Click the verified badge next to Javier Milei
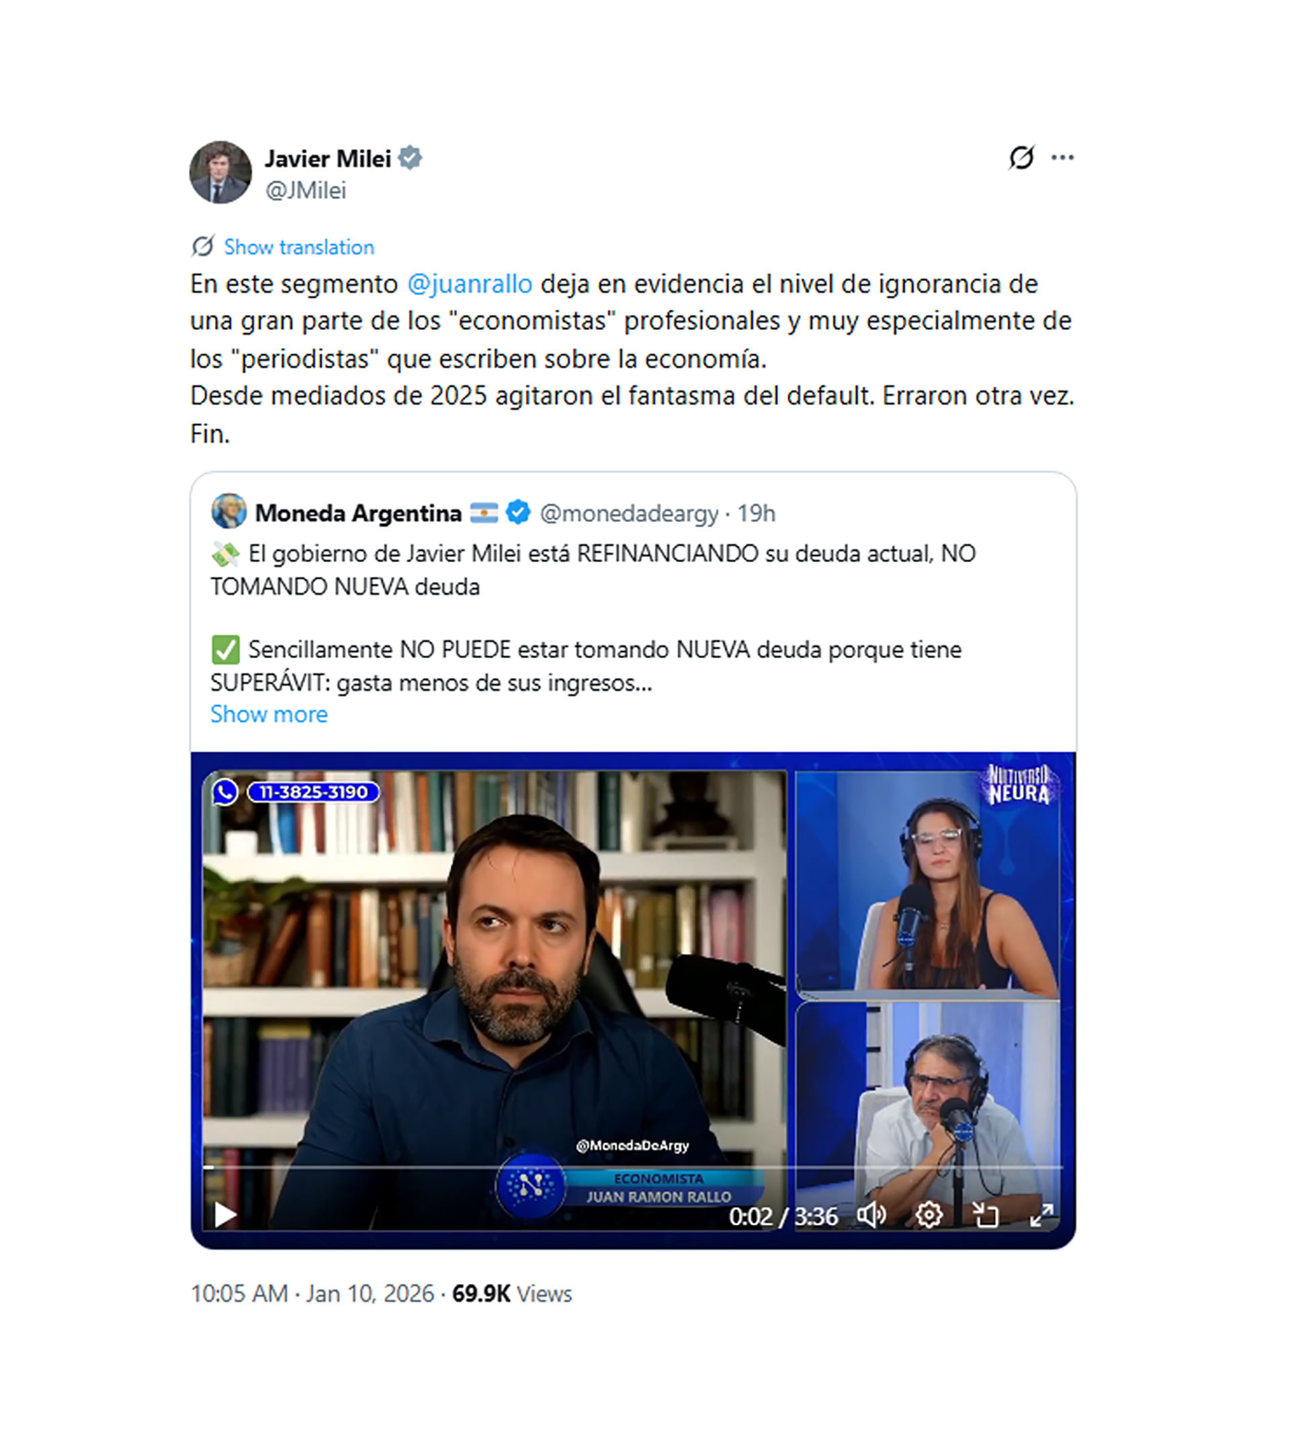This screenshot has width=1290, height=1448. pos(411,157)
